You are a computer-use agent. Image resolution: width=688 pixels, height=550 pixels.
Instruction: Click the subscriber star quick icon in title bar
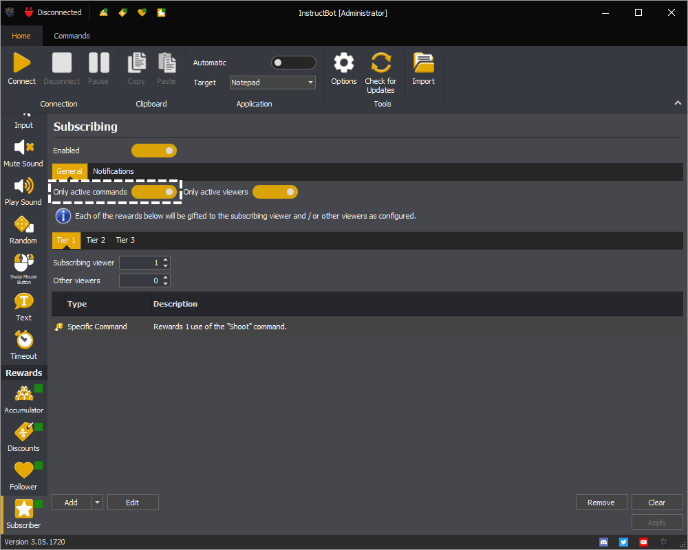pos(162,13)
